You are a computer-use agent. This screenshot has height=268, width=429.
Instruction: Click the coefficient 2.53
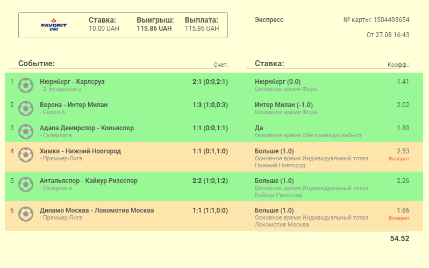click(403, 151)
